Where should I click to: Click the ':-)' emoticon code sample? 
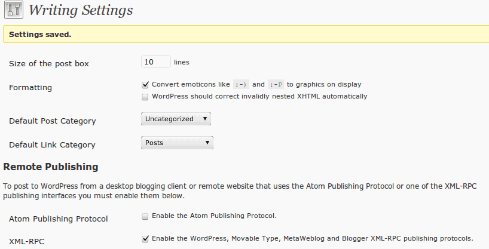click(x=240, y=85)
